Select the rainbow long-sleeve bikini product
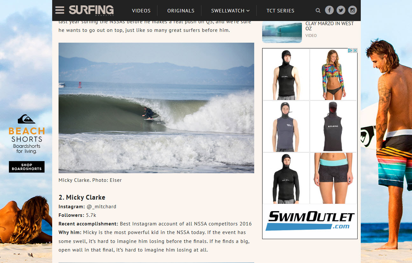The width and height of the screenshot is (412, 263). click(333, 75)
